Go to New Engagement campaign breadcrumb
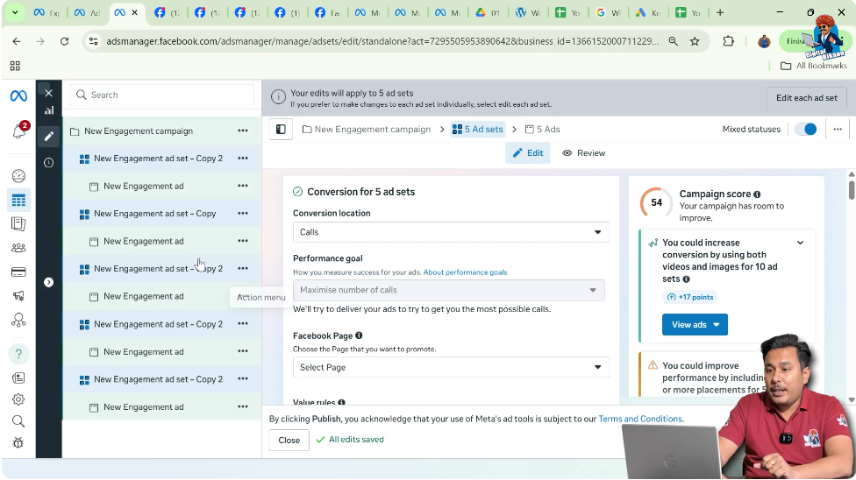This screenshot has width=856, height=480. point(367,130)
